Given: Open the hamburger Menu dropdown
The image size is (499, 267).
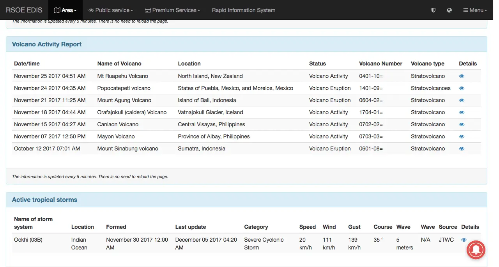Looking at the screenshot, I should tap(475, 10).
